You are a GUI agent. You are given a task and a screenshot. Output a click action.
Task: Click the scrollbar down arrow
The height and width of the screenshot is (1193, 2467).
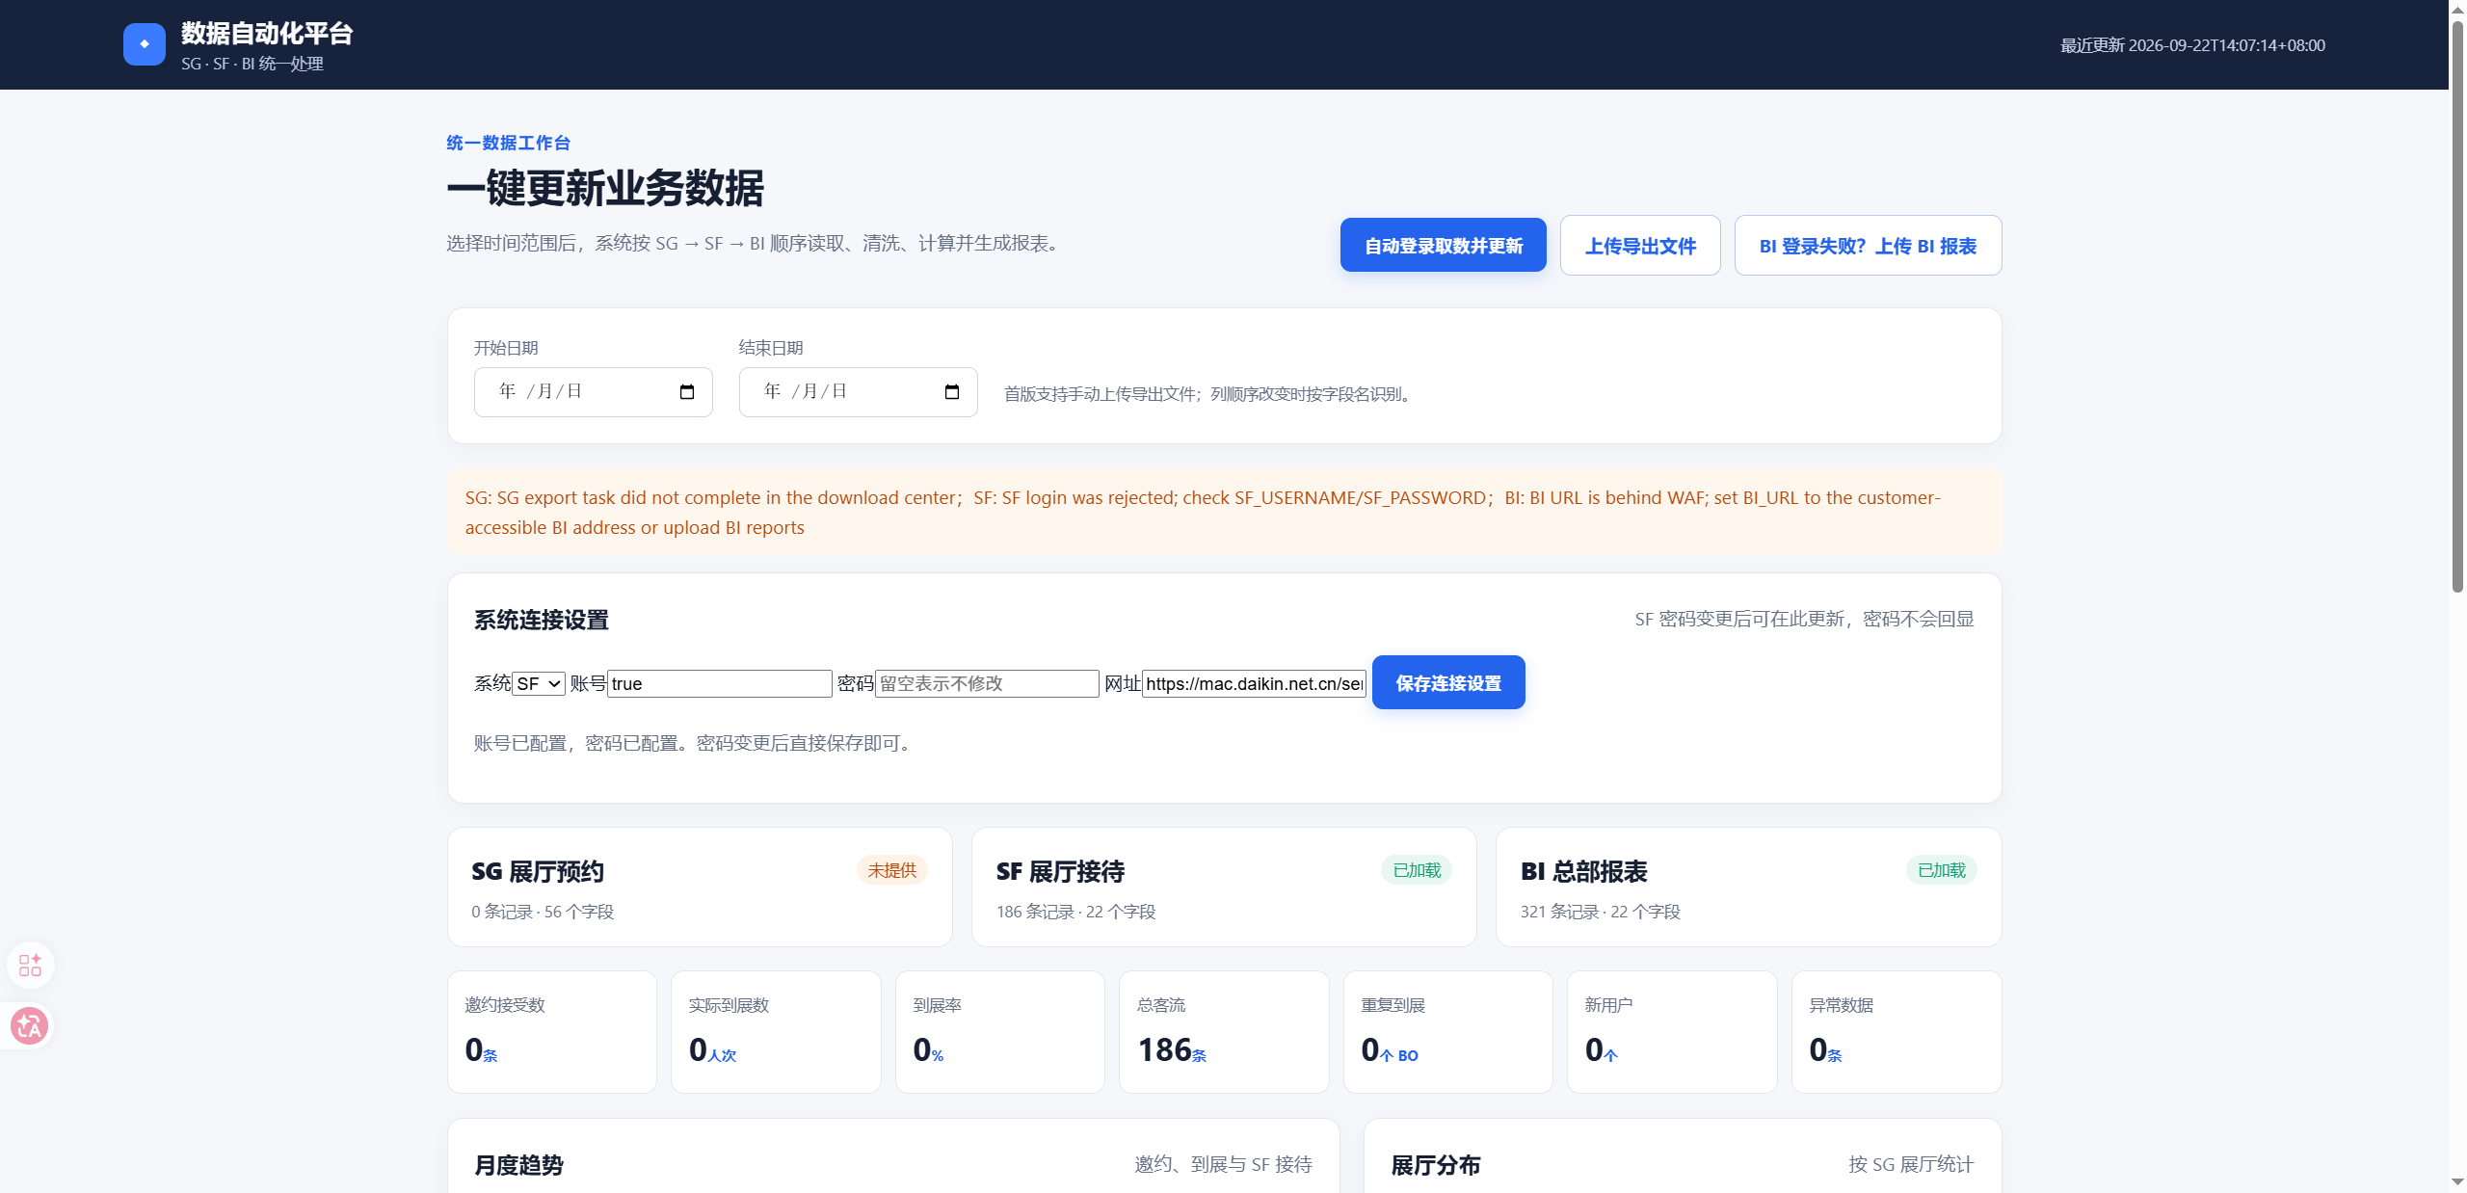click(2457, 1181)
